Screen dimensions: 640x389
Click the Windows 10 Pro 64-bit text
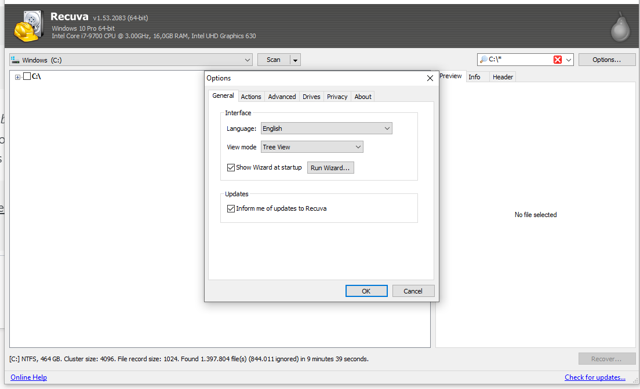[83, 28]
